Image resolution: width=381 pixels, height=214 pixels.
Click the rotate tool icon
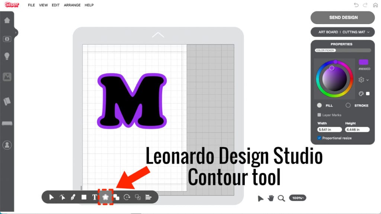(127, 197)
